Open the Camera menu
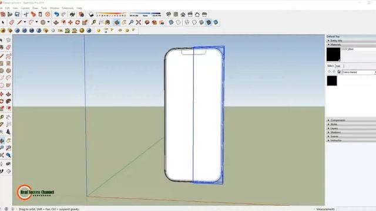The image size is (376, 211). pyautogui.click(x=25, y=8)
